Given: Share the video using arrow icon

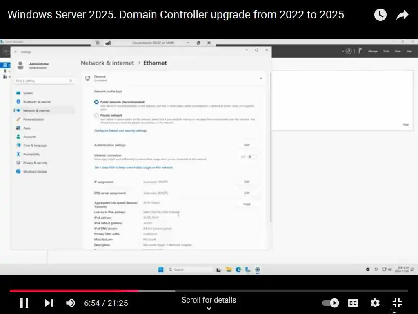Looking at the screenshot, I should click(402, 15).
